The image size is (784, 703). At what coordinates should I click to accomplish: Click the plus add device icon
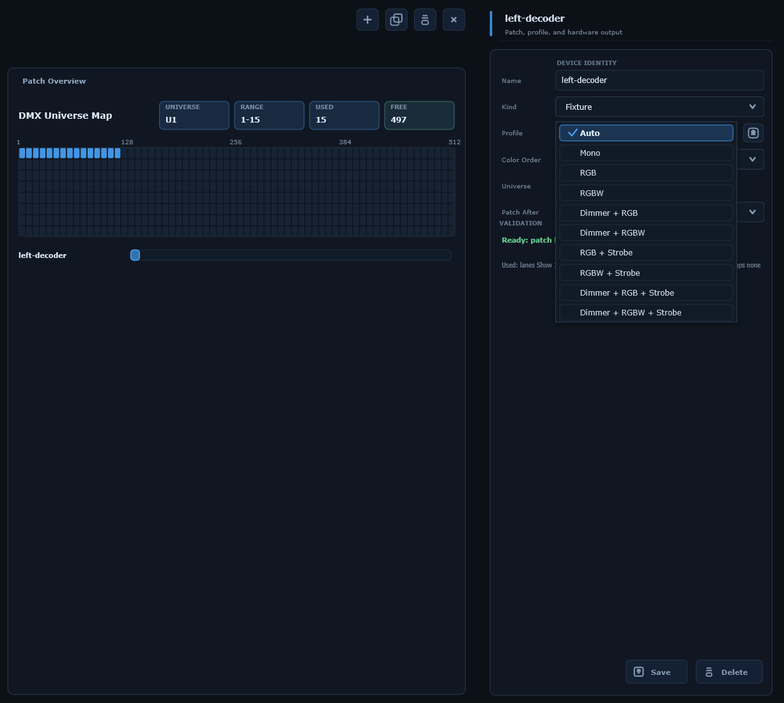tap(367, 20)
